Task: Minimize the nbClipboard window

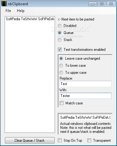Action: pos(93,4)
